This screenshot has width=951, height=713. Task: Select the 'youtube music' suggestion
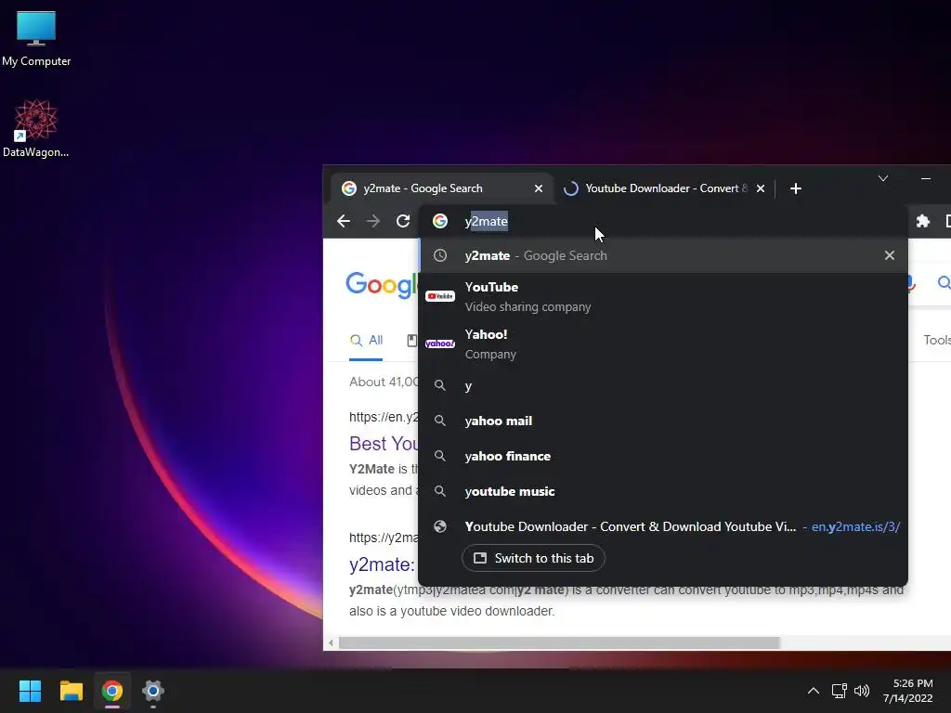click(663, 491)
